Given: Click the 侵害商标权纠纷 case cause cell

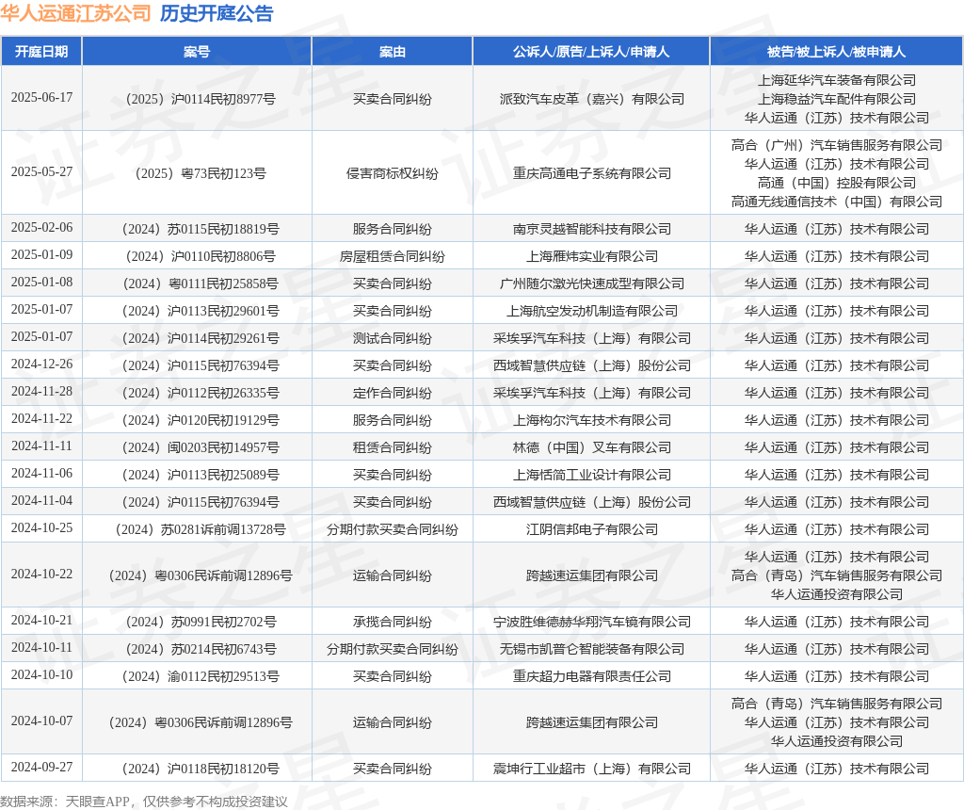Looking at the screenshot, I should tap(392, 173).
